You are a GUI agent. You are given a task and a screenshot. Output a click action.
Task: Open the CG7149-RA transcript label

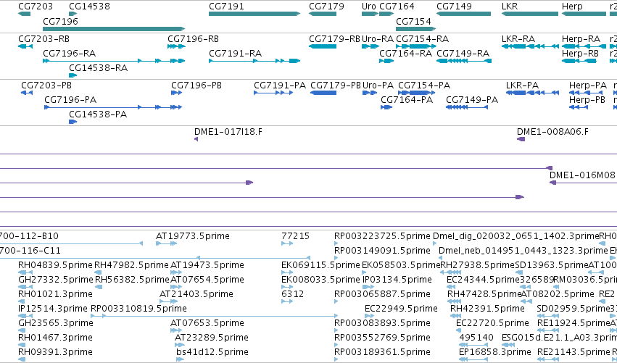coord(463,54)
